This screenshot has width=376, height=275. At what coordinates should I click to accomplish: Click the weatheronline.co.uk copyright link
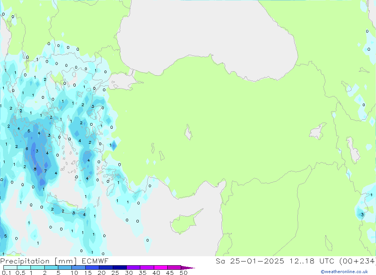click(x=344, y=271)
